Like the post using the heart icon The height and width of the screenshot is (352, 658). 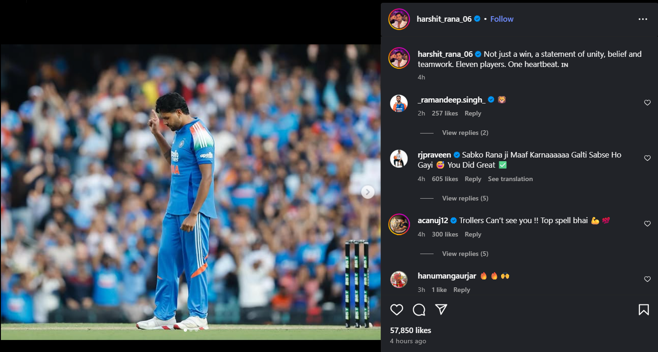(x=397, y=310)
